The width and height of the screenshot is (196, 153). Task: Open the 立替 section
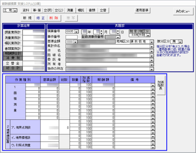click(103, 10)
